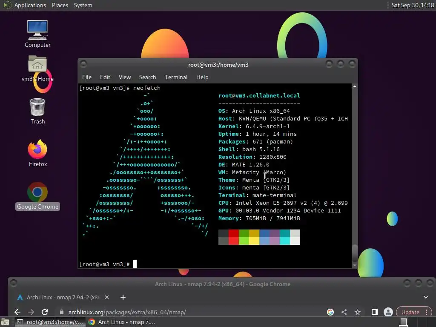The width and height of the screenshot is (436, 327).
Task: Click the Shell: bash 5.1.16 line
Action: click(x=249, y=149)
